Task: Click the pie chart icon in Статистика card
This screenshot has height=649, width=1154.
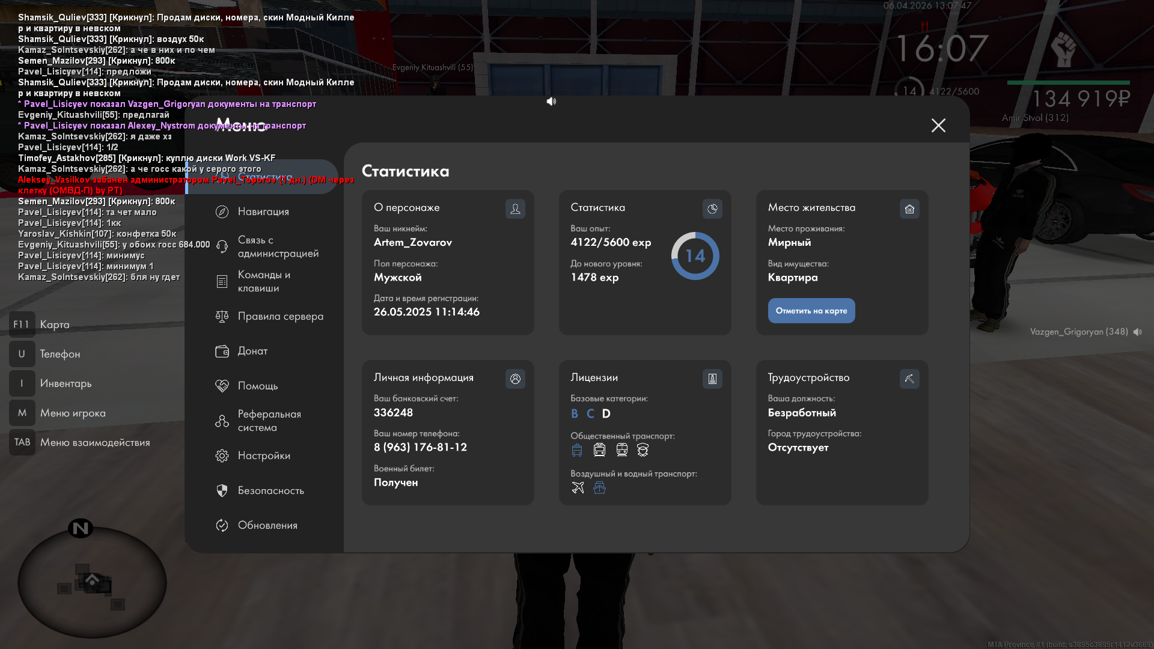Action: tap(712, 209)
